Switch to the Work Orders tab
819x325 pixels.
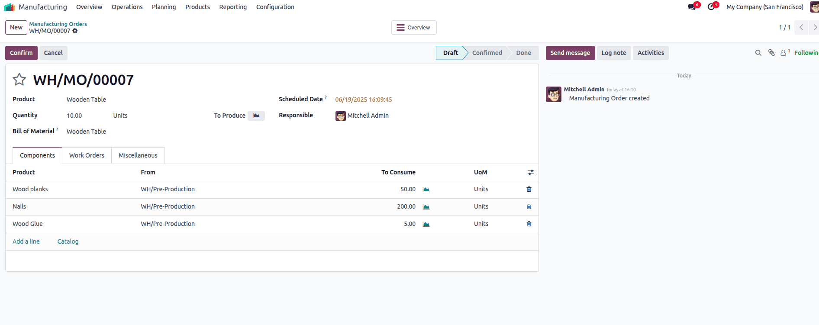point(87,155)
